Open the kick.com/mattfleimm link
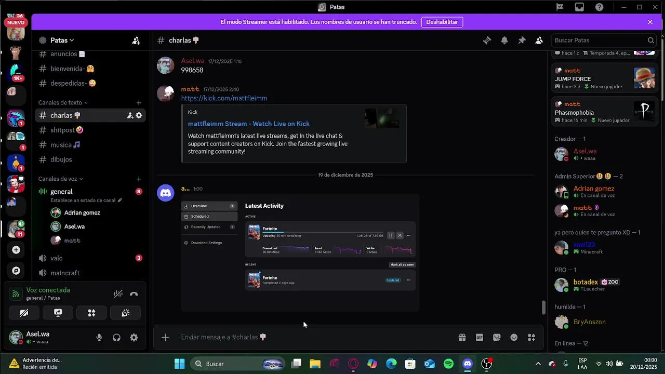 224,98
